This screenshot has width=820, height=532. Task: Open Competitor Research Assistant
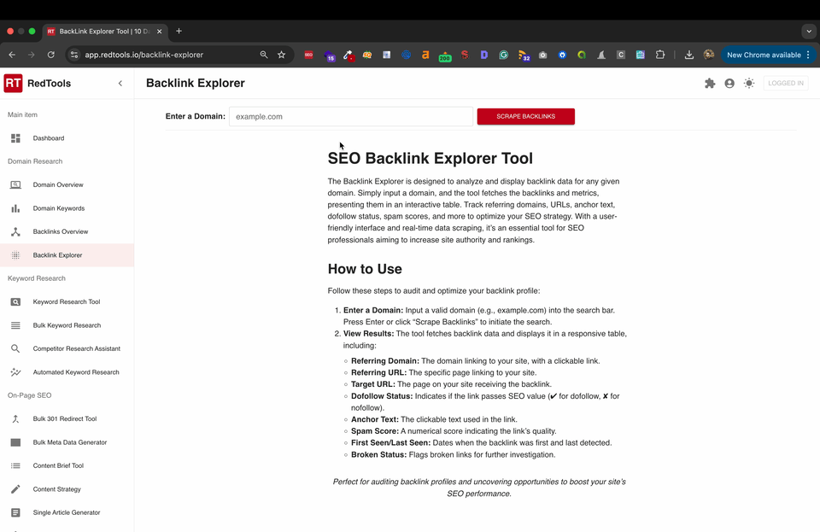(x=67, y=348)
